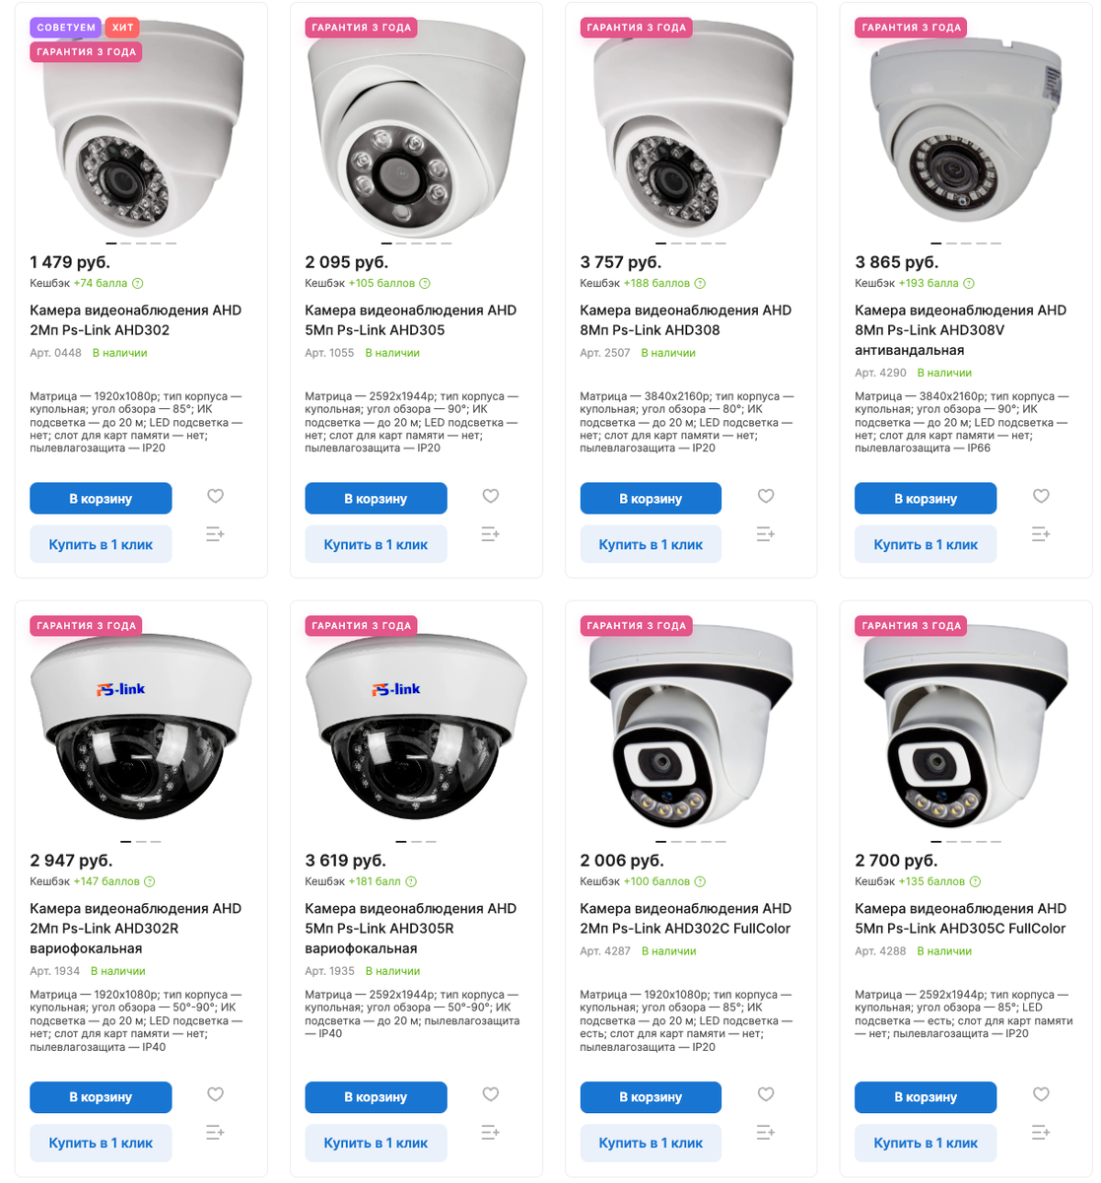Open cashback info icon next to +74 балла
The image size is (1101, 1183).
click(x=138, y=284)
